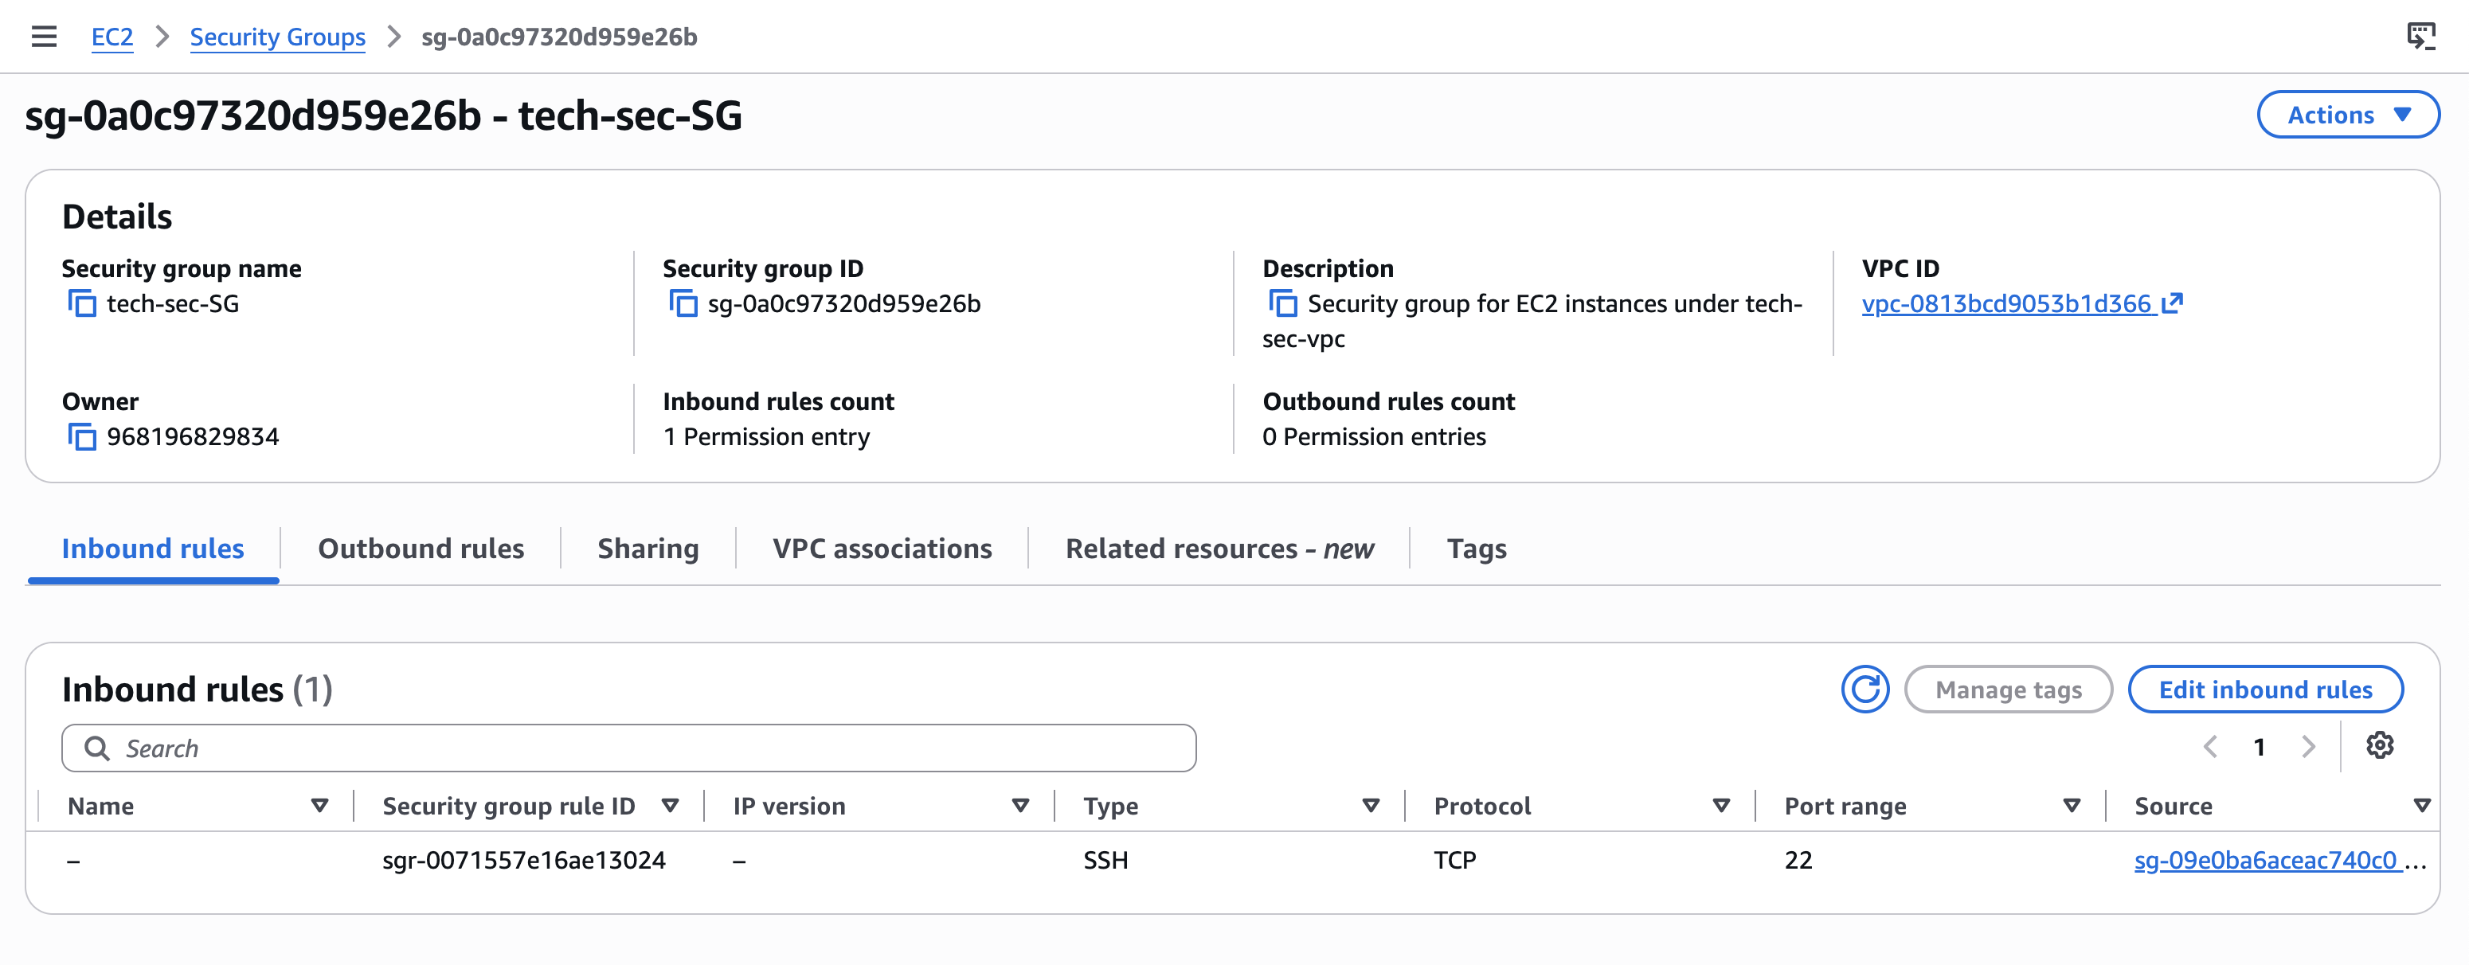2469x965 pixels.
Task: Go to previous page of inbound rules
Action: [2210, 747]
